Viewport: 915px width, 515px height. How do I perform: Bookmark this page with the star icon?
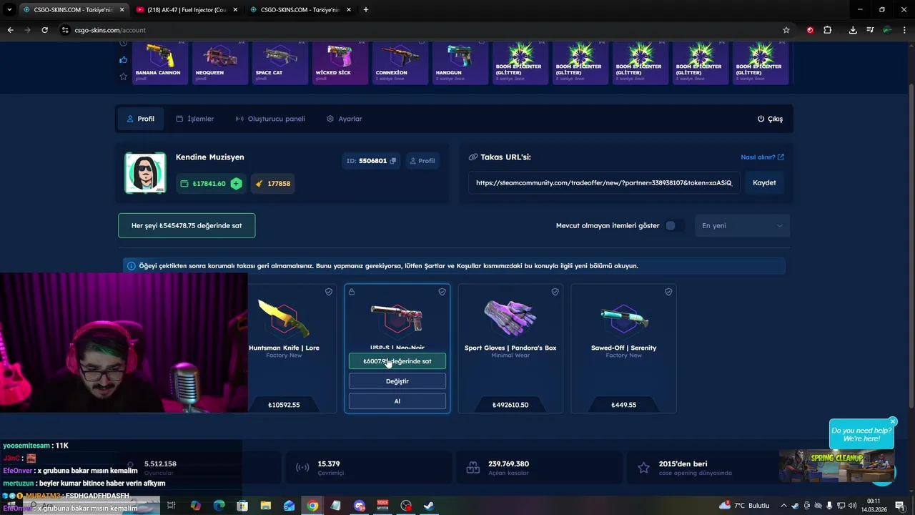click(786, 30)
